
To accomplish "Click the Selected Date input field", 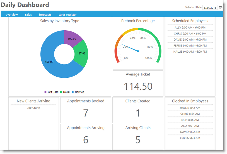I will [210, 8].
